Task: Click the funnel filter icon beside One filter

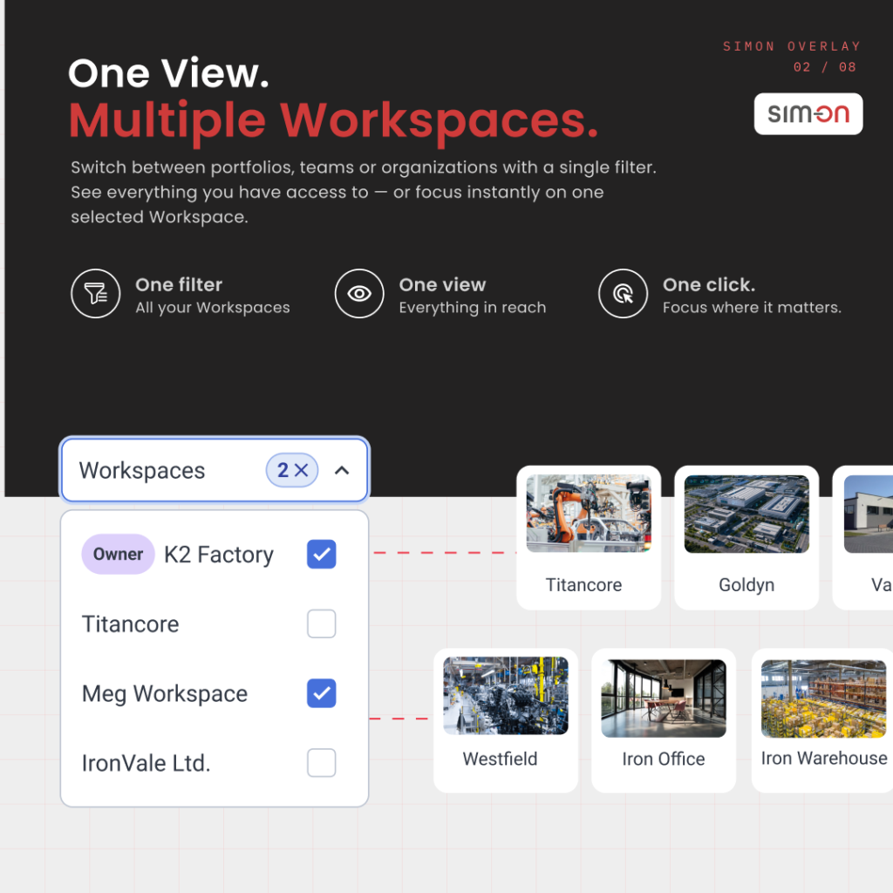Action: (x=96, y=294)
